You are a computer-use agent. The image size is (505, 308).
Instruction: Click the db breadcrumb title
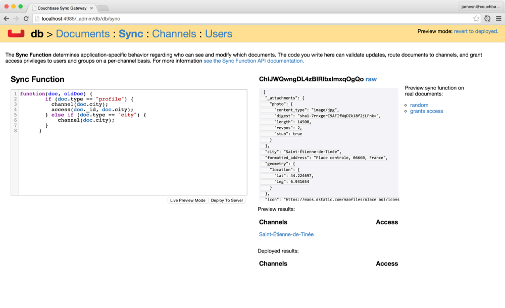(x=37, y=34)
